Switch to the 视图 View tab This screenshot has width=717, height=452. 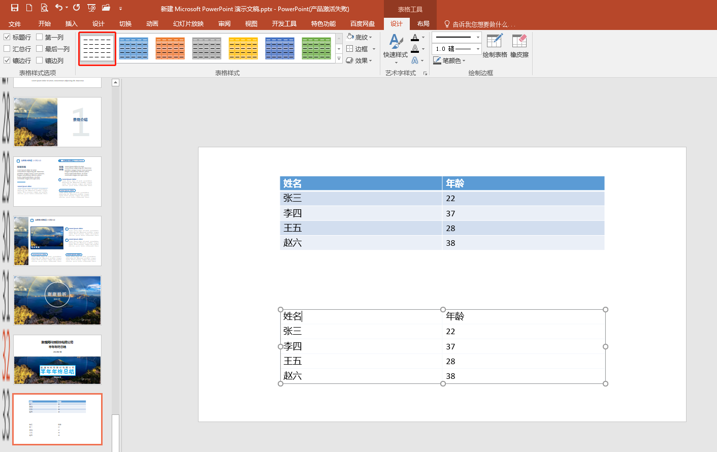[251, 24]
